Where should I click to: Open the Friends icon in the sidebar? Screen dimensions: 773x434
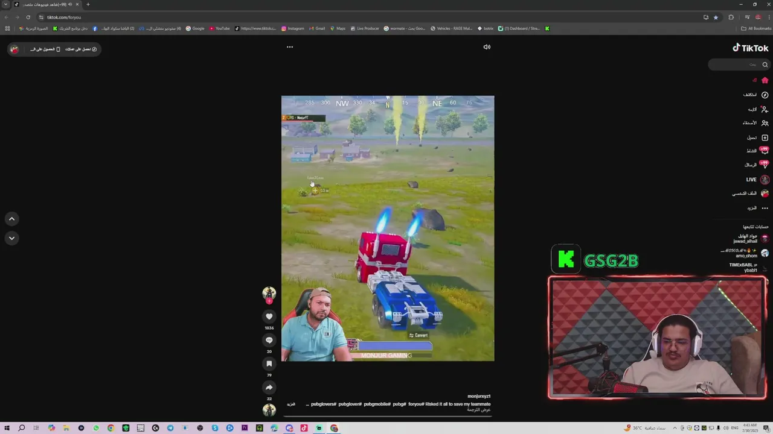click(x=765, y=123)
